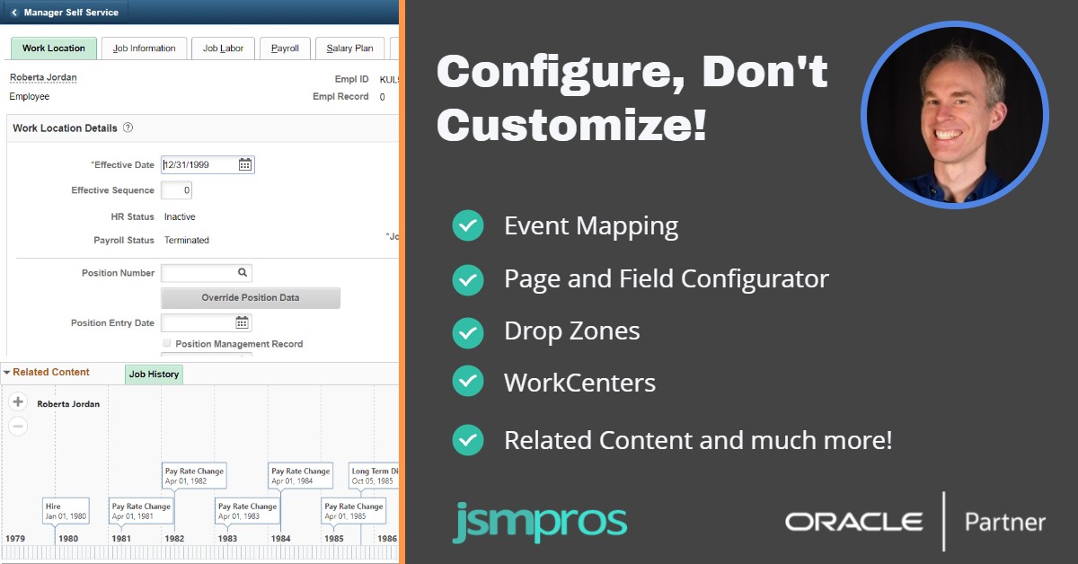Select the Long Term Oct 05, 1985 event
1078x564 pixels.
[374, 475]
